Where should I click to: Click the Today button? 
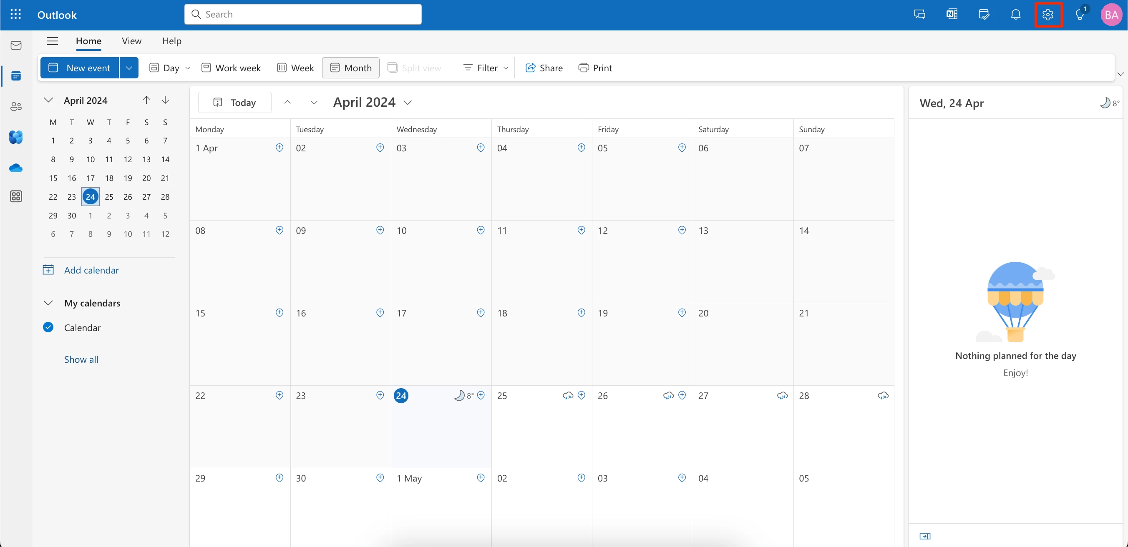click(x=235, y=103)
